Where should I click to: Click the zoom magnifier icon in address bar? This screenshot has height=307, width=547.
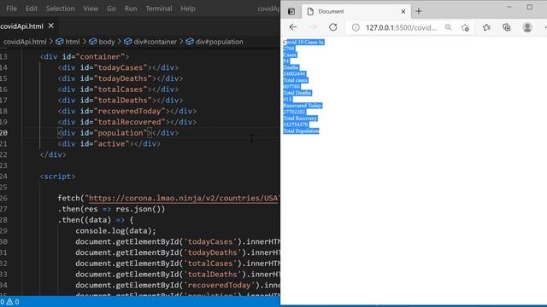click(x=448, y=27)
